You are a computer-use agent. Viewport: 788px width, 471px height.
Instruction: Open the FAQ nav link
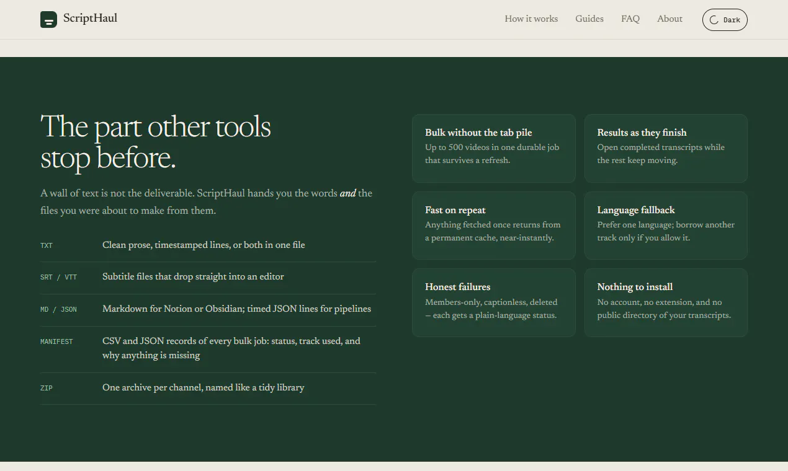pyautogui.click(x=630, y=19)
